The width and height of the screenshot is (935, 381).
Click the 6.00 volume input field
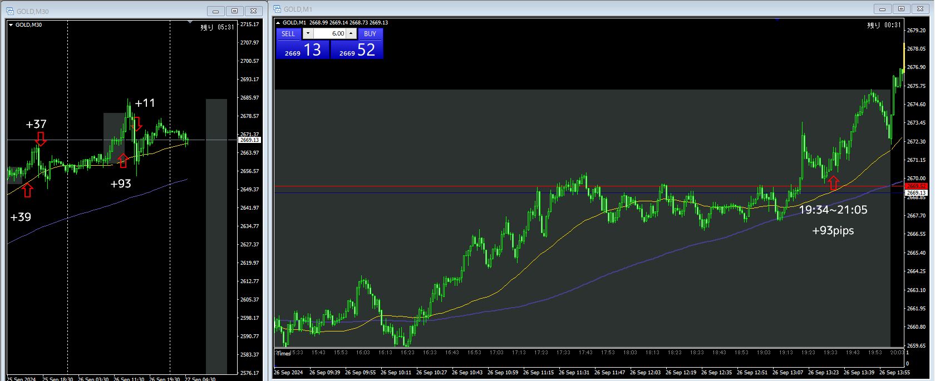(329, 33)
